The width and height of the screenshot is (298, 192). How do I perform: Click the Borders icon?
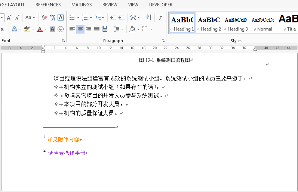[x=145, y=29]
